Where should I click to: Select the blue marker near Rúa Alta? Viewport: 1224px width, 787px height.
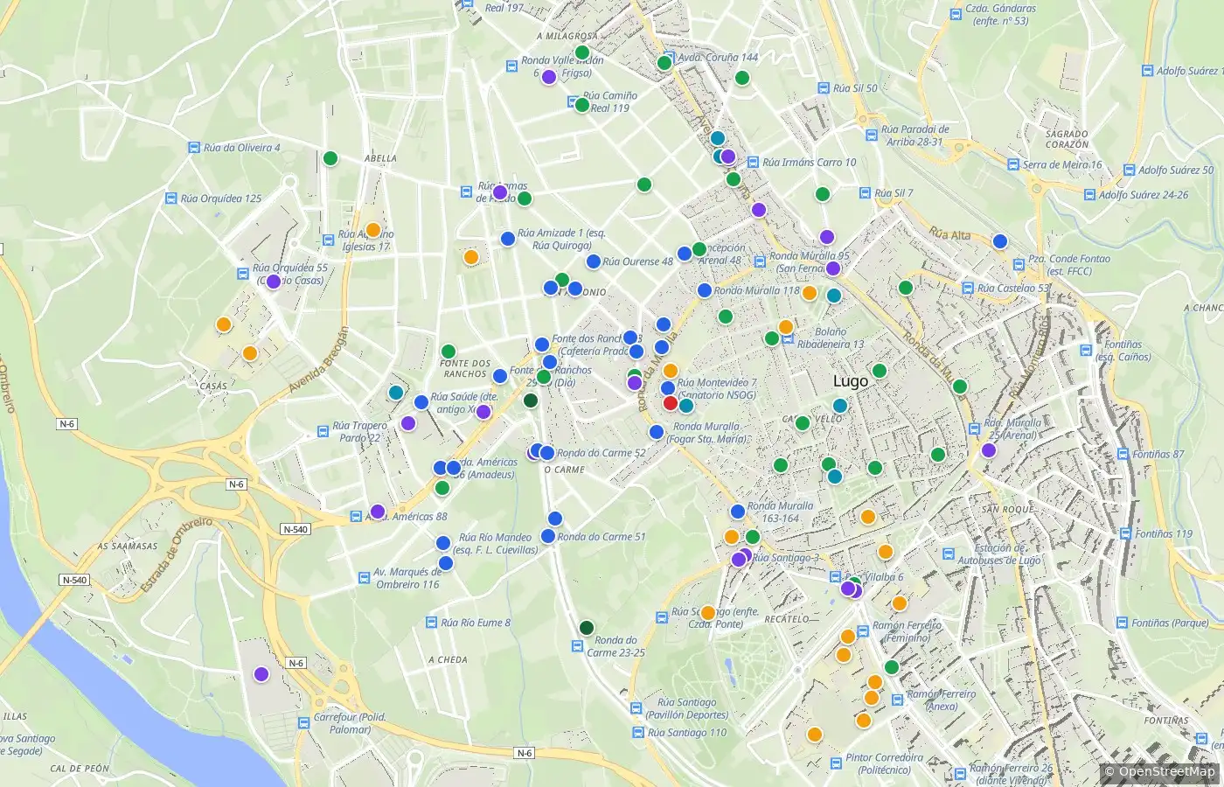point(1000,241)
